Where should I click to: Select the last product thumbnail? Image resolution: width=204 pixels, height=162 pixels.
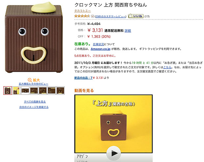point(61,91)
